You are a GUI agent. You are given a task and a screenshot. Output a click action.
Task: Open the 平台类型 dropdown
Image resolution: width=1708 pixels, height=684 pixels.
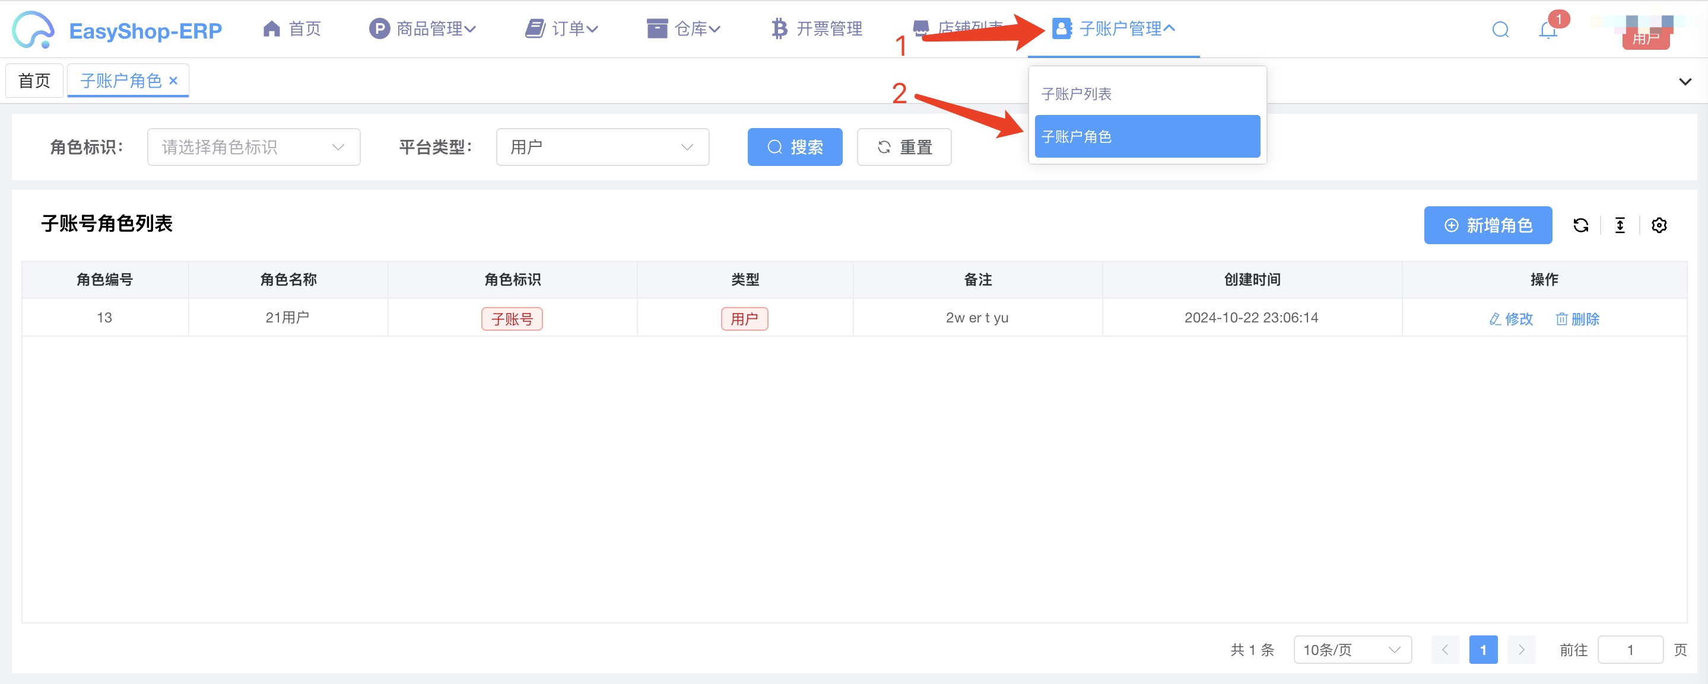coord(602,147)
